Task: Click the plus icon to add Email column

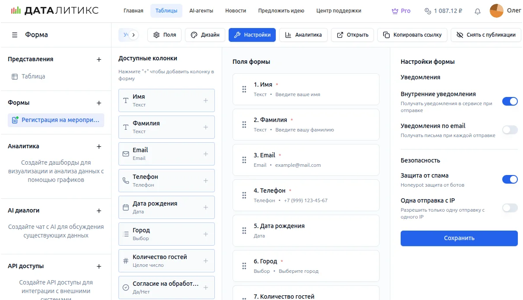Action: [206, 154]
